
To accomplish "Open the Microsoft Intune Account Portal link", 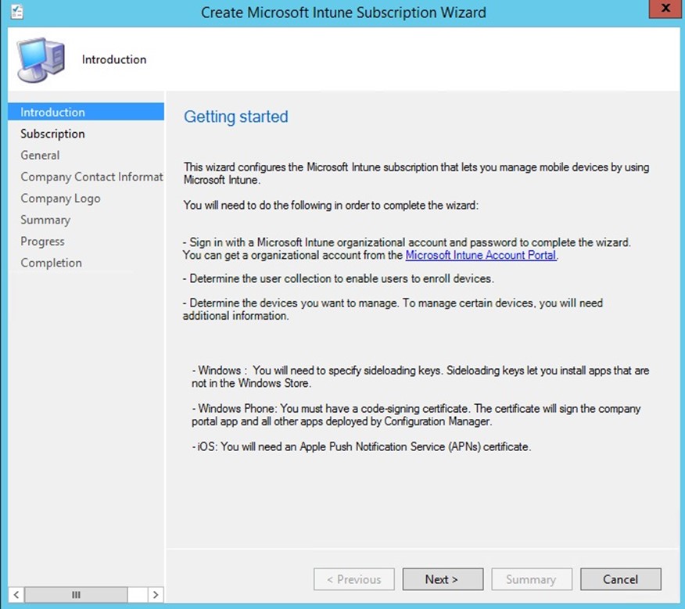I will (481, 256).
